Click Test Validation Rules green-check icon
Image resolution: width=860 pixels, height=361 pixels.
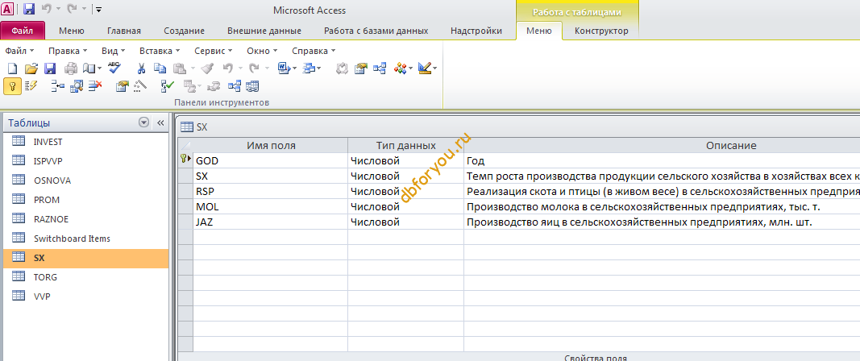click(x=168, y=85)
